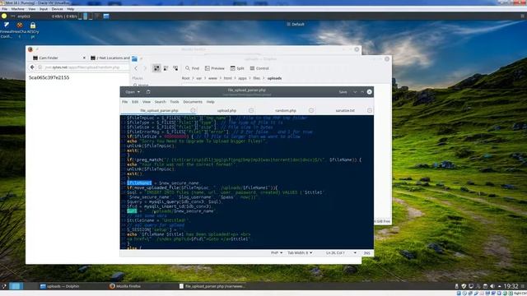Close the upload.php editor tab
The width and height of the screenshot is (527, 296).
251,110
